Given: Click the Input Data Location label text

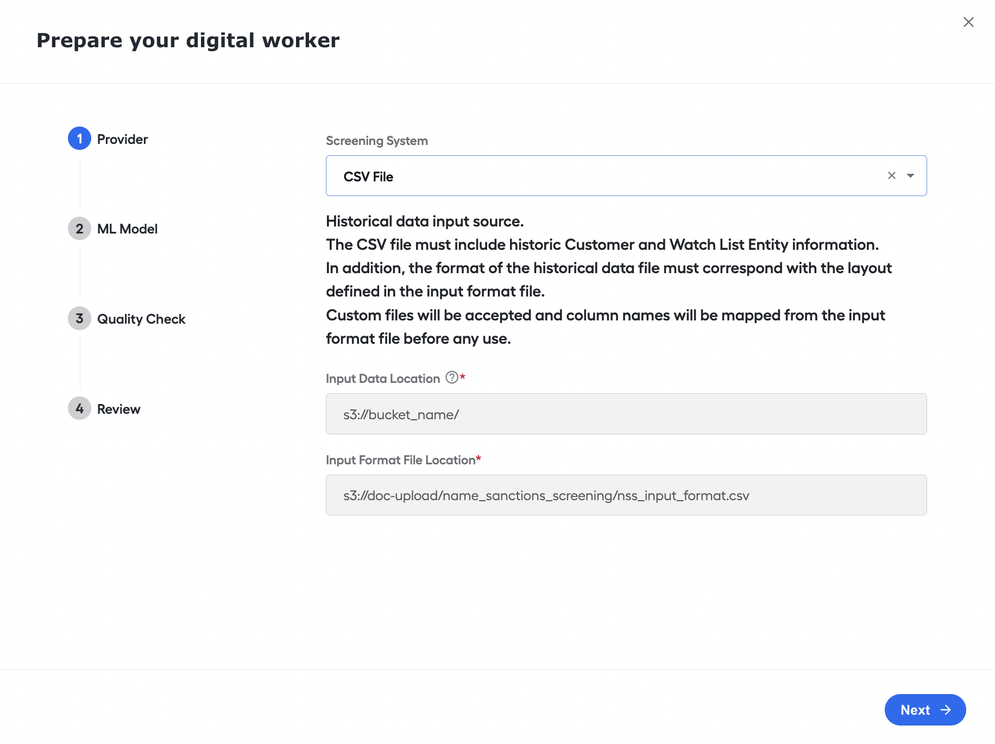Looking at the screenshot, I should click(x=383, y=379).
